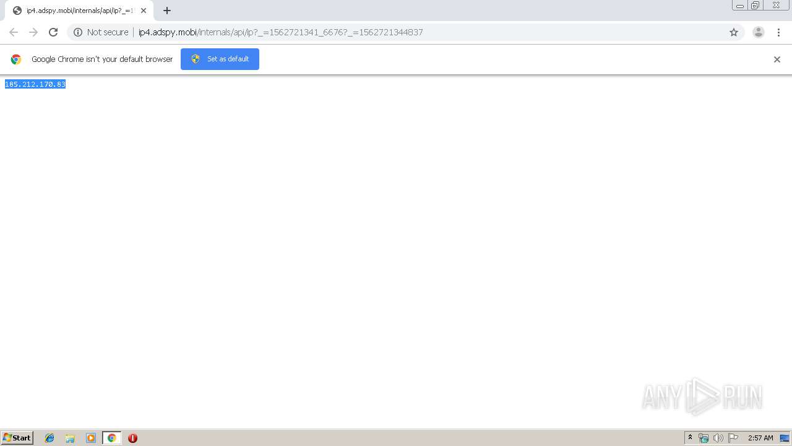This screenshot has width=792, height=446.
Task: Open the Chrome three-dot menu
Action: (778, 32)
